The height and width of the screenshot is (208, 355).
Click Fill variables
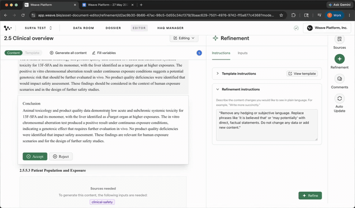[x=104, y=53]
